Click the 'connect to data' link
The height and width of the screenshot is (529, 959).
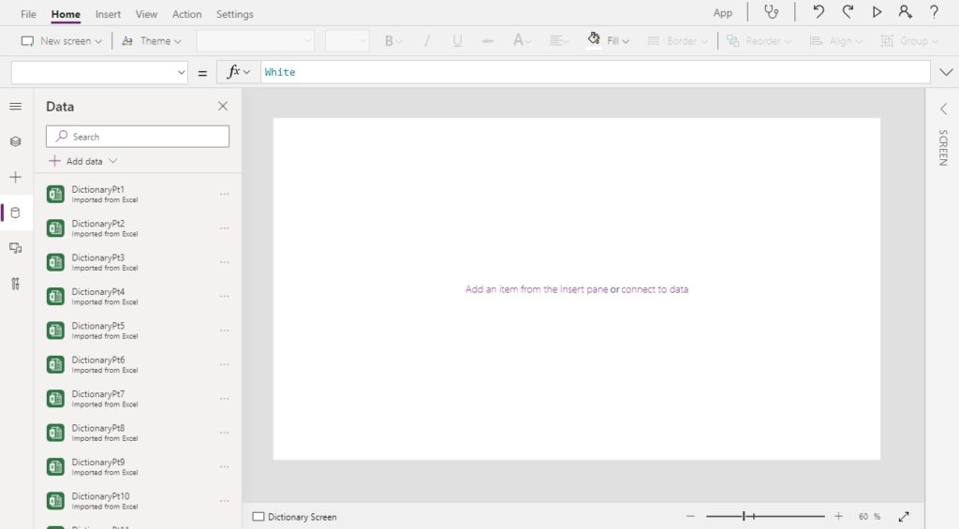pos(655,289)
